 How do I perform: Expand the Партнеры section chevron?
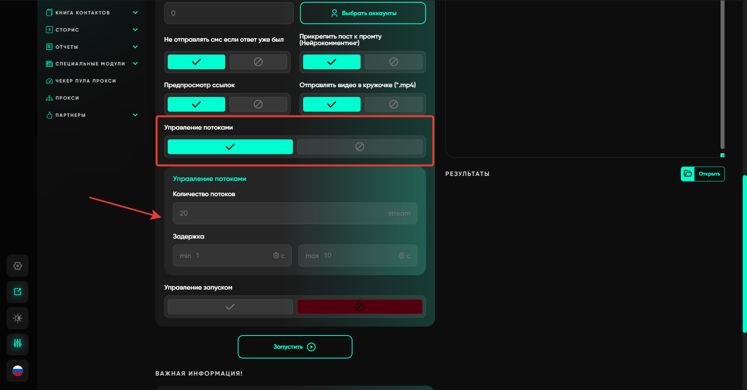click(135, 115)
